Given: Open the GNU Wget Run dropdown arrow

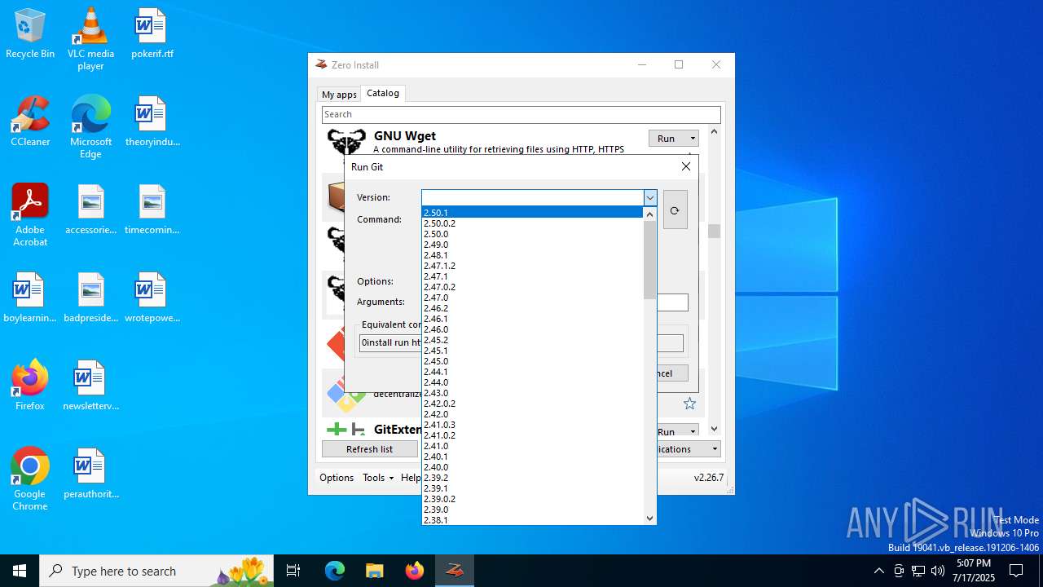Looking at the screenshot, I should [693, 139].
